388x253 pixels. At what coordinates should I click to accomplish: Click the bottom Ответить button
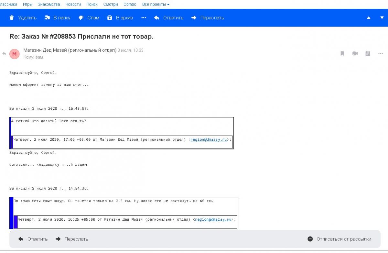pyautogui.click(x=33, y=239)
